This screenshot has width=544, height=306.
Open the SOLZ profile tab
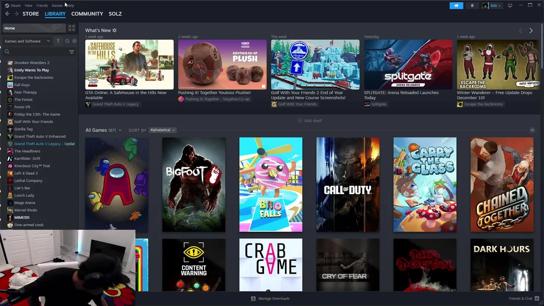[x=115, y=14]
